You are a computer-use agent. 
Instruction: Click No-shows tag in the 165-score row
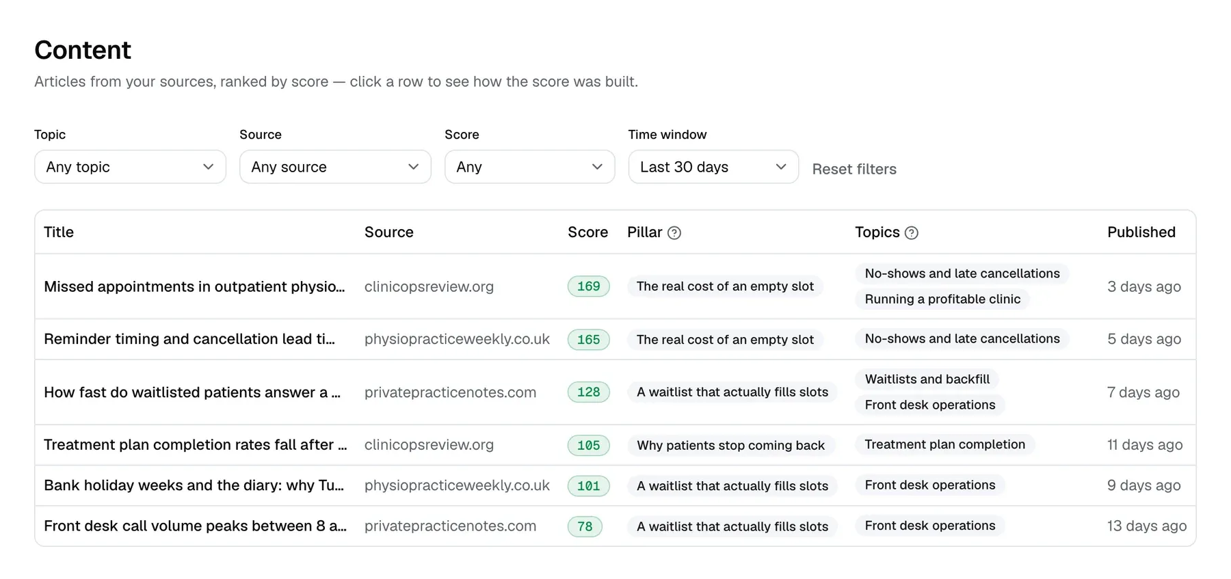tap(962, 339)
